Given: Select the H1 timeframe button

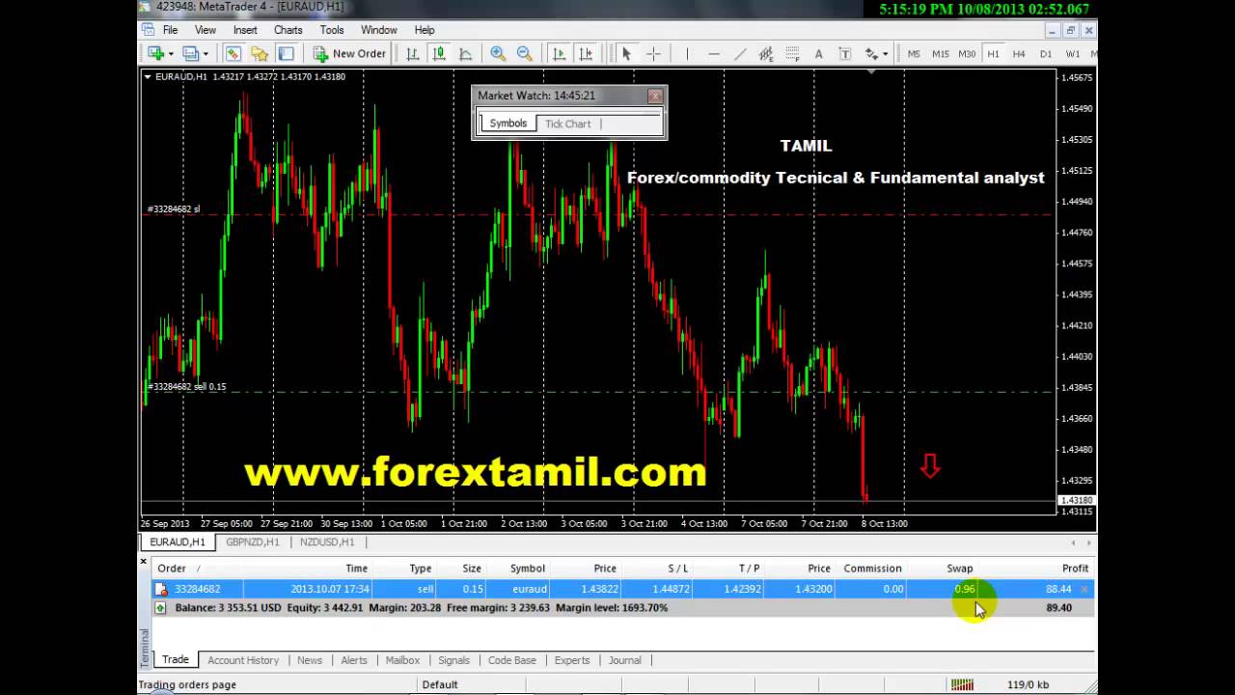Looking at the screenshot, I should (993, 54).
